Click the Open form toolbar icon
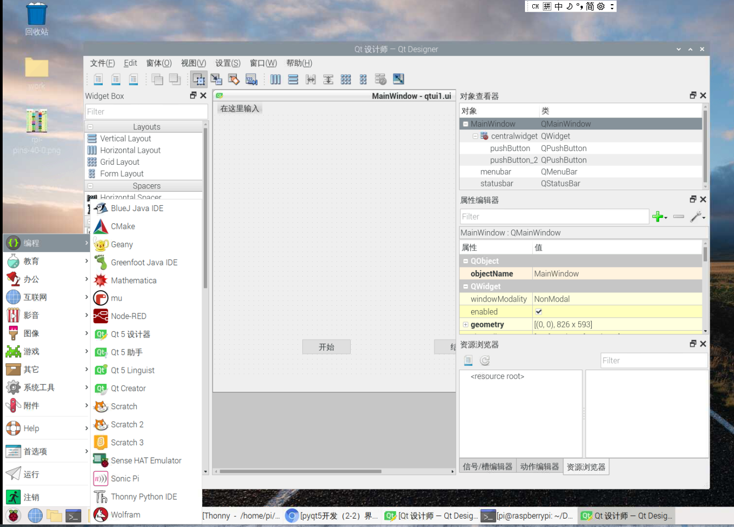The image size is (734, 527). click(x=116, y=79)
